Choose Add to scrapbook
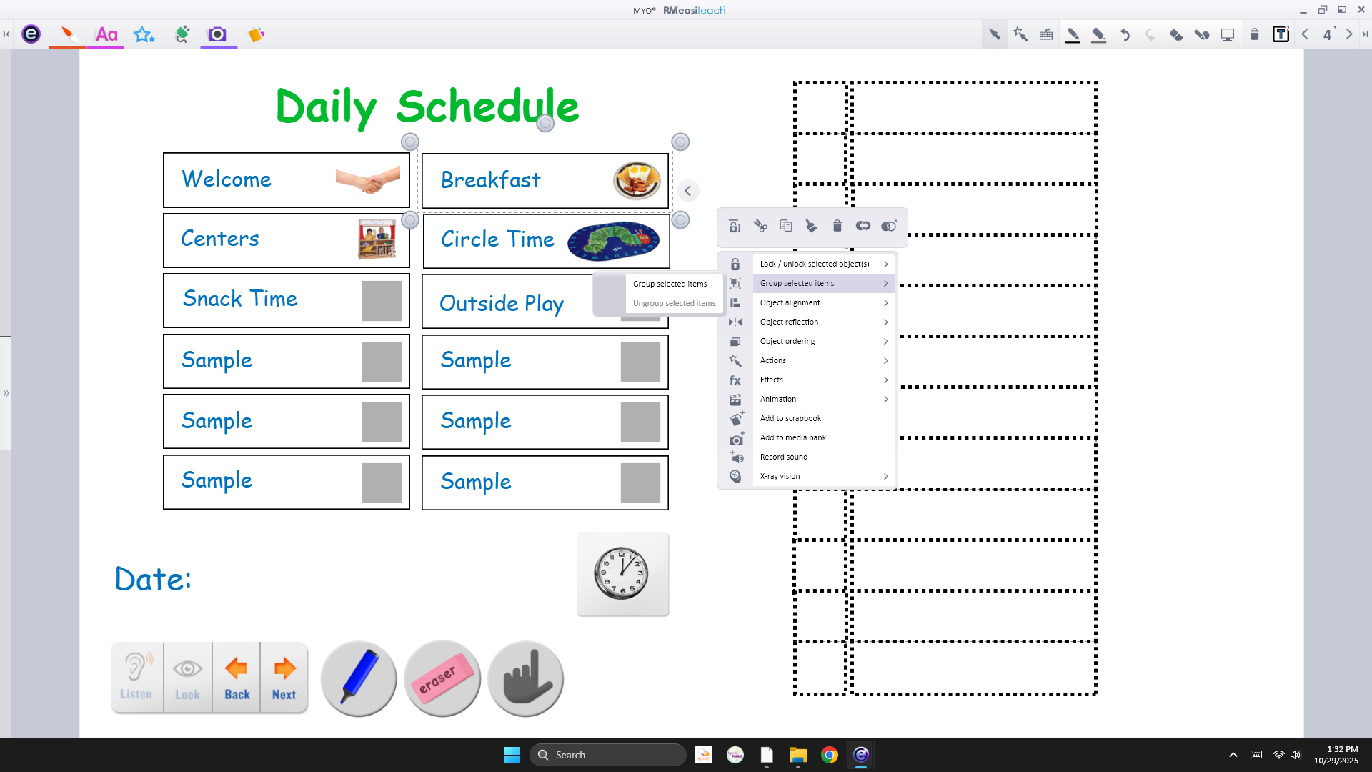The height and width of the screenshot is (772, 1372). click(x=823, y=418)
